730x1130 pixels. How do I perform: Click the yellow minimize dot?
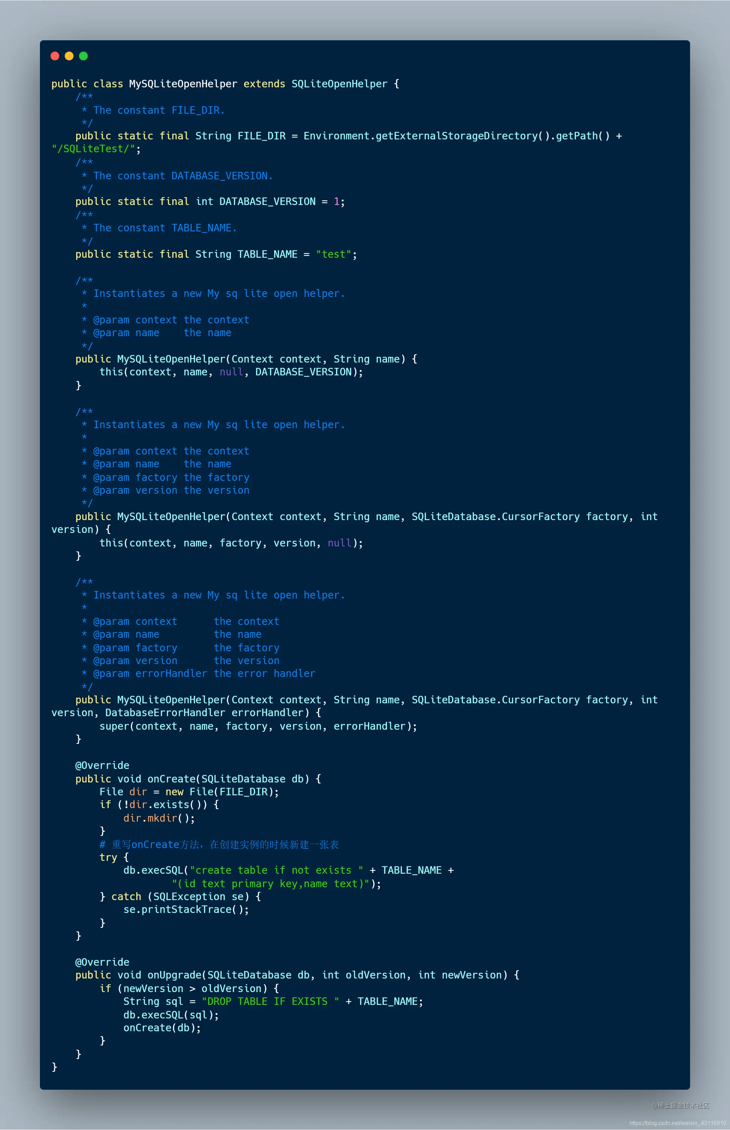point(69,56)
